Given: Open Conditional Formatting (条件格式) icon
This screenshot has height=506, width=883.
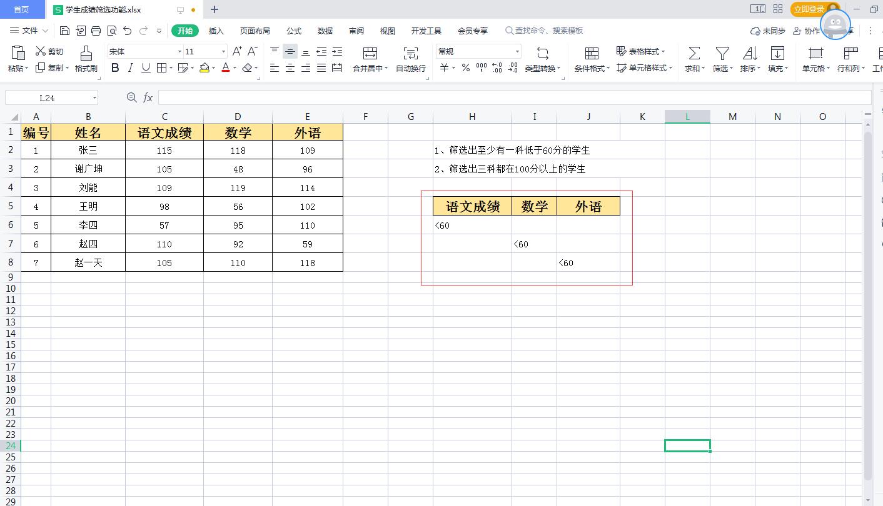Looking at the screenshot, I should click(592, 52).
